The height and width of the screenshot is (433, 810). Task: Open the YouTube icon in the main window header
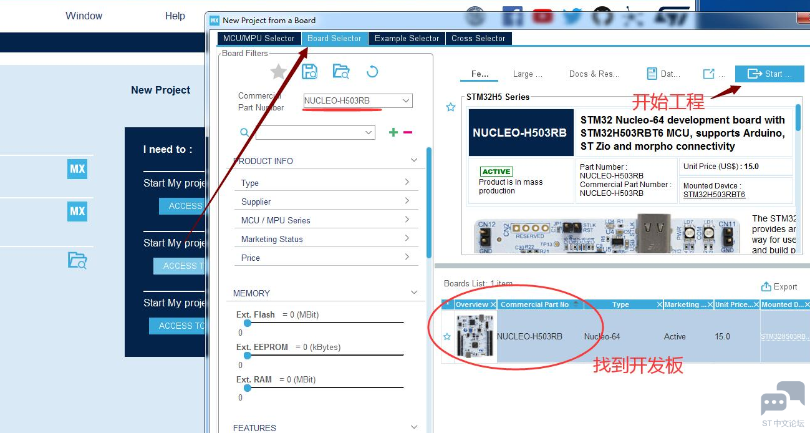tap(542, 16)
